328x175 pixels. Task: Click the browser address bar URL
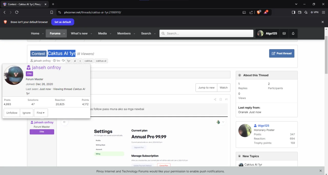coord(93,12)
